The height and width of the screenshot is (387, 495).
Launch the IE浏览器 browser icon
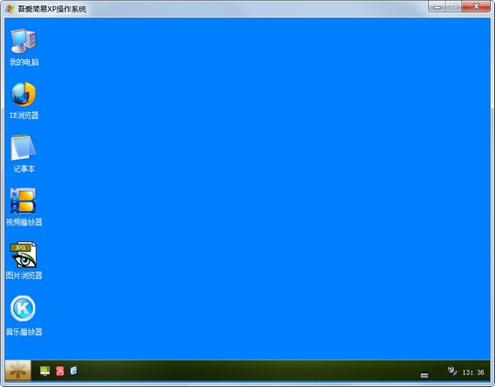click(23, 95)
